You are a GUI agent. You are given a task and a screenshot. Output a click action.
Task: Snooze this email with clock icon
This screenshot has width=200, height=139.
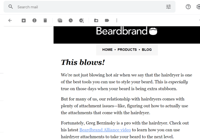[71, 20]
